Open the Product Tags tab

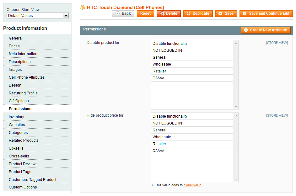click(x=38, y=172)
